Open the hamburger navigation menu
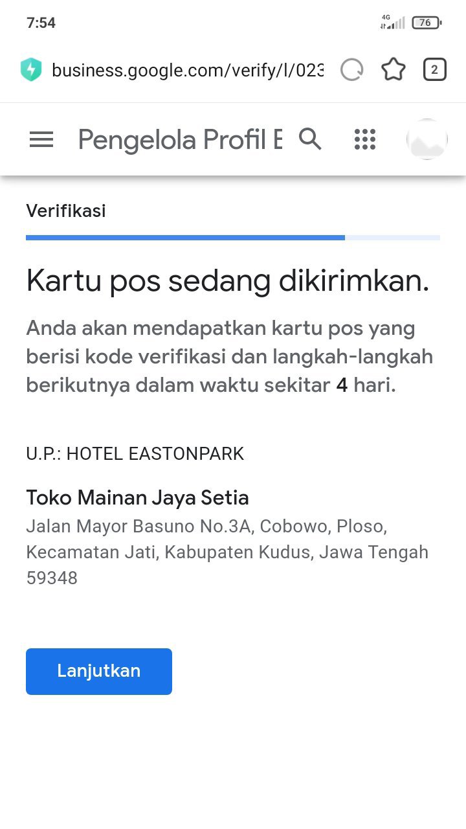 [41, 139]
